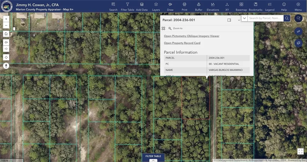Open the Menu in top right

pyautogui.click(x=298, y=6)
